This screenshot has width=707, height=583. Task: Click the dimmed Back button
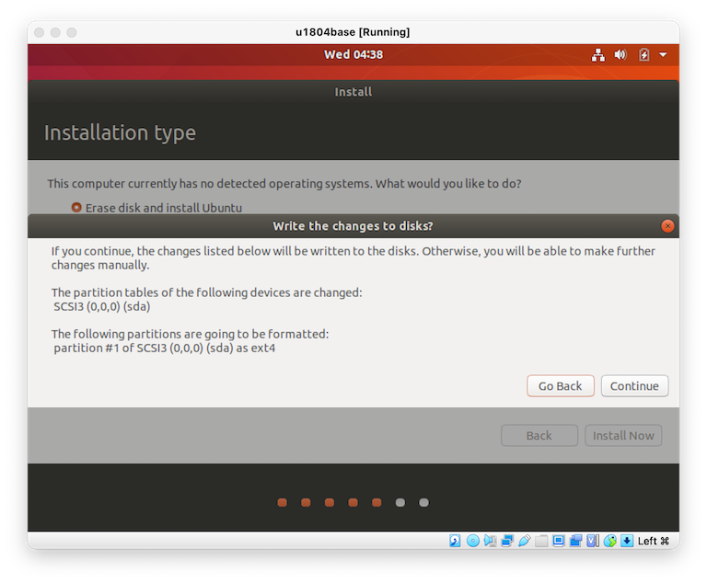click(539, 436)
